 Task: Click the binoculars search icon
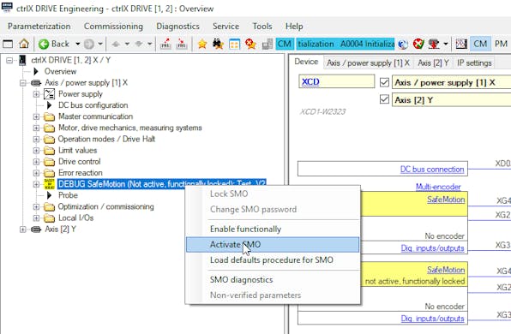tap(218, 44)
